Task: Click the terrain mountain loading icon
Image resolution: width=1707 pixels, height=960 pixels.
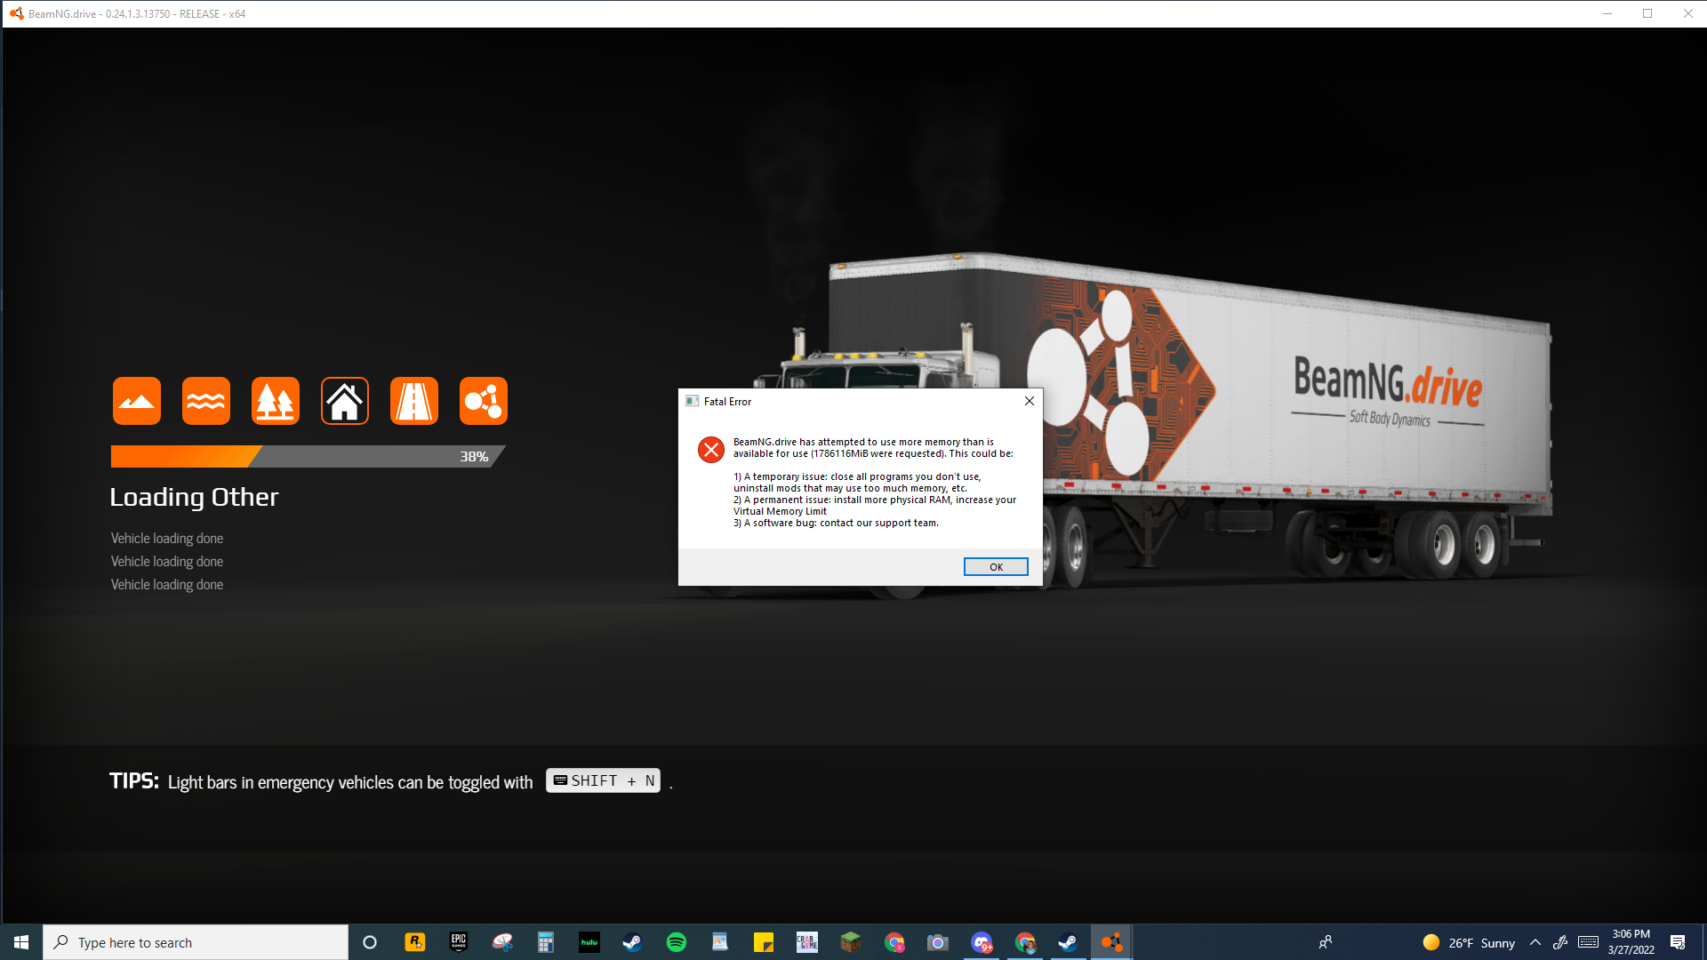Action: pyautogui.click(x=137, y=401)
